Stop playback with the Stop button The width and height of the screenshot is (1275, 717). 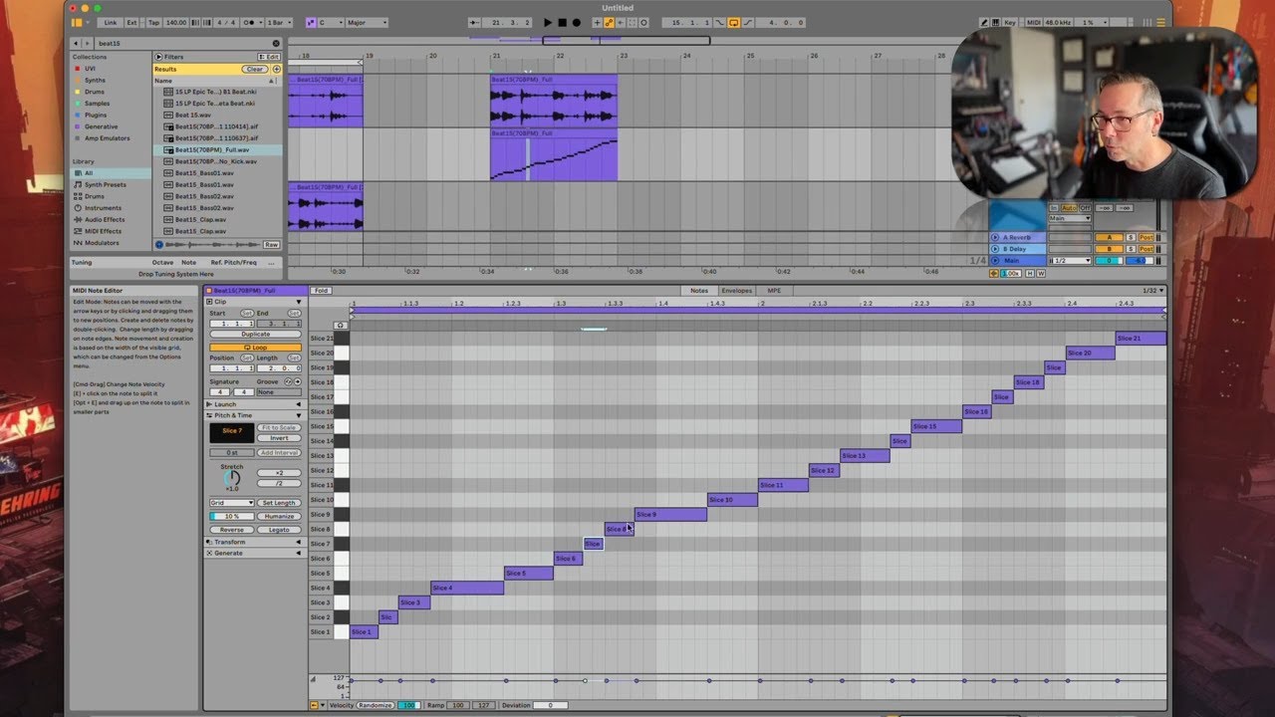[562, 22]
